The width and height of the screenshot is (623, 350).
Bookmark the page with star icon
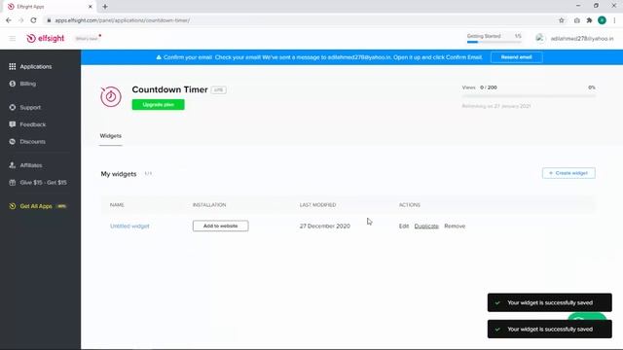tap(561, 20)
